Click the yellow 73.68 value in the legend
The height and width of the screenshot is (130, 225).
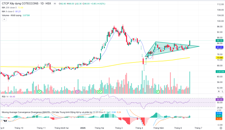click(21, 7)
